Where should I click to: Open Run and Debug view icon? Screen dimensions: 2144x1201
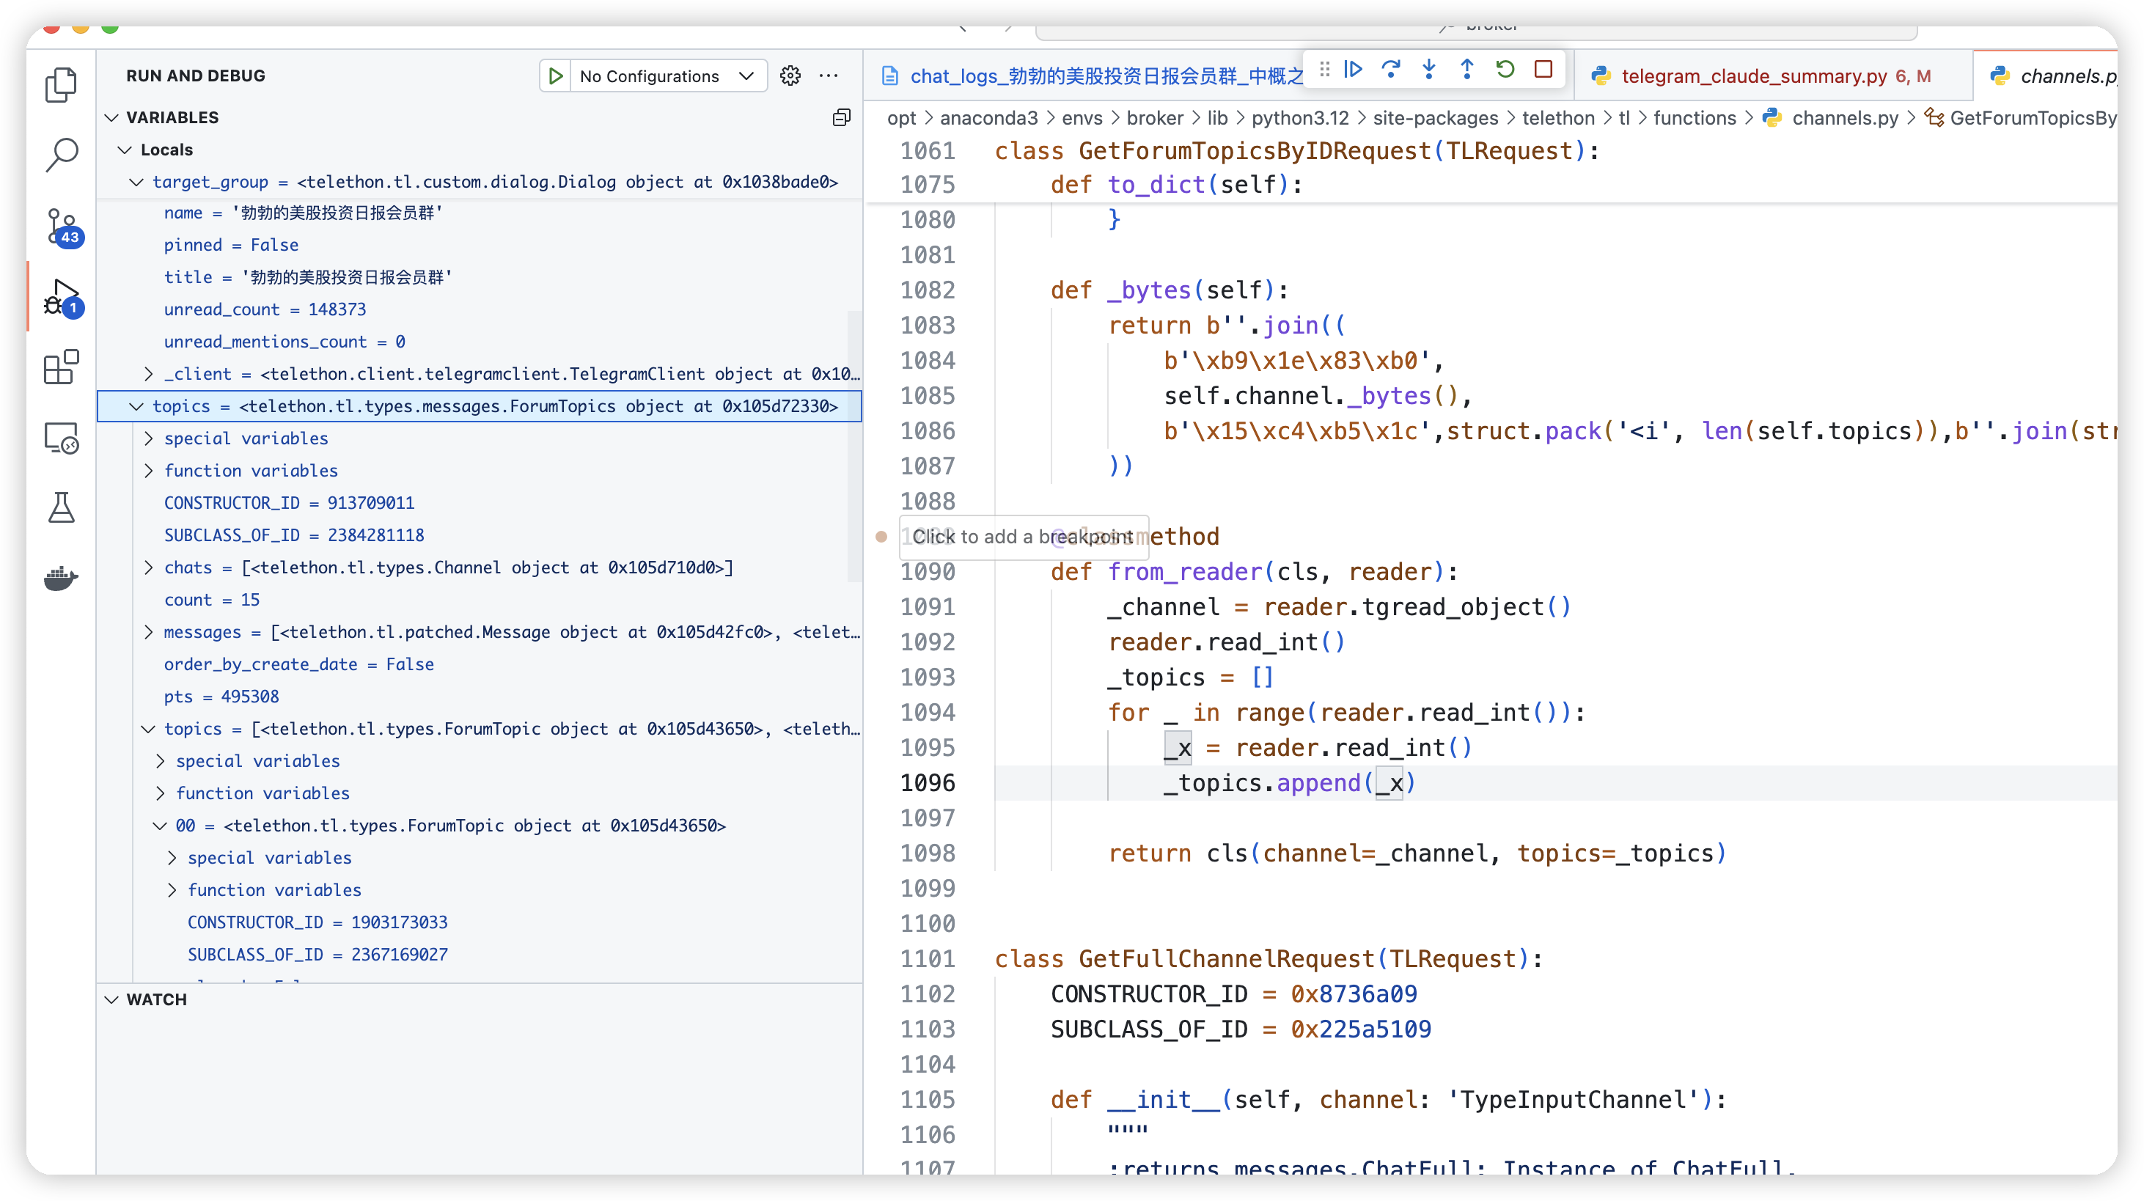click(x=62, y=297)
